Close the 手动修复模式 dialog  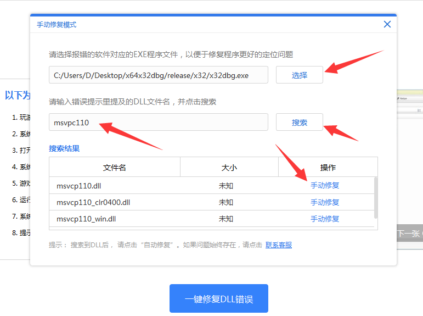387,24
